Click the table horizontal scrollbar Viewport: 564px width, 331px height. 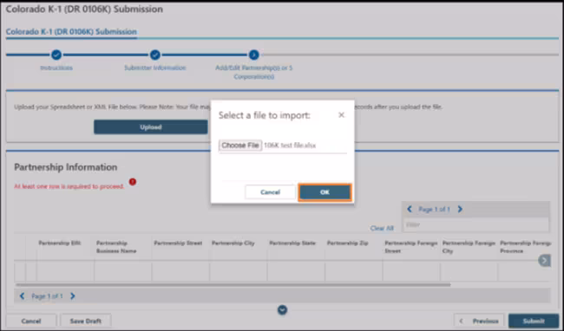(233, 285)
